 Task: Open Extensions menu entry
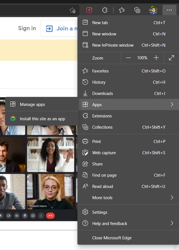point(128,116)
